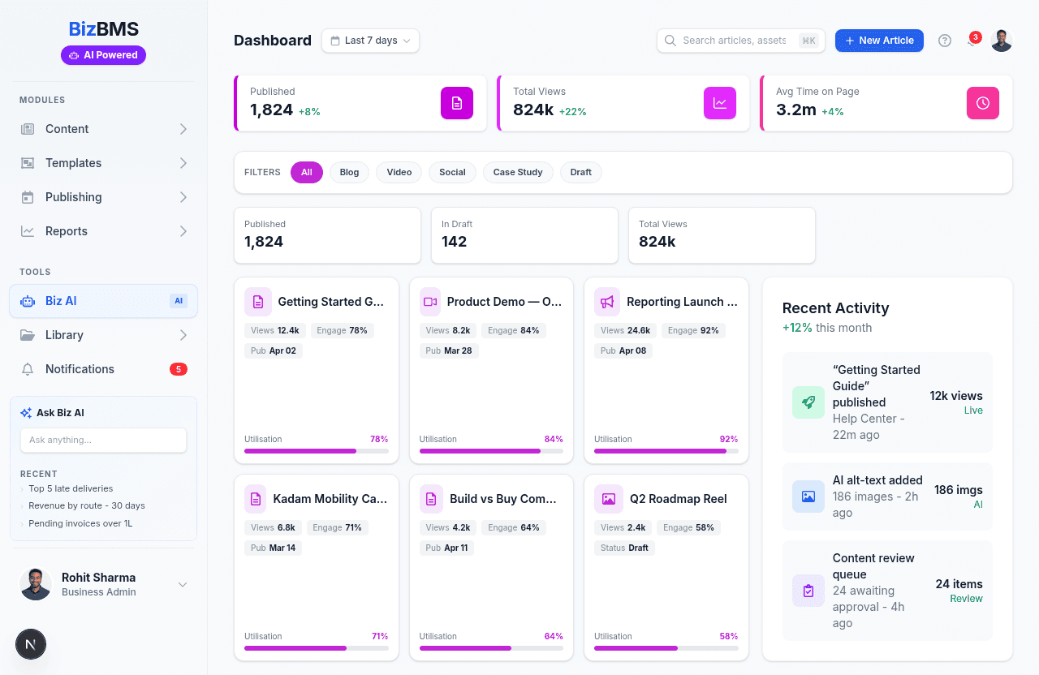The image size is (1039, 675).
Task: Click the Top 5 late deliveries link
Action: [x=71, y=488]
